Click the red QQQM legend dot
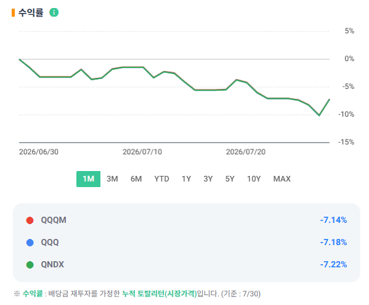 tap(30, 220)
